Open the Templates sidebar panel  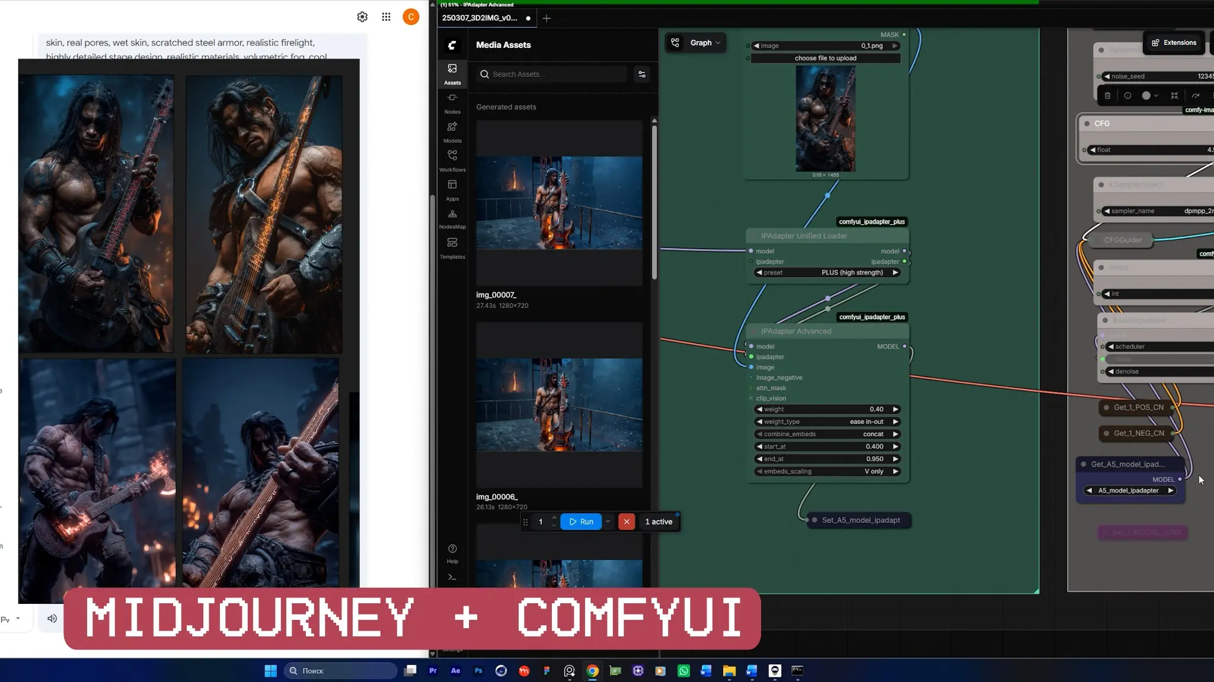(x=452, y=248)
